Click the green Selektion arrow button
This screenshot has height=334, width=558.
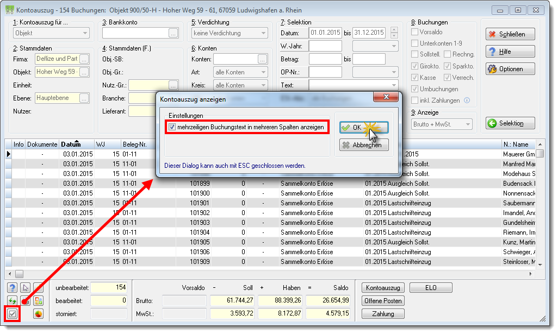point(510,123)
